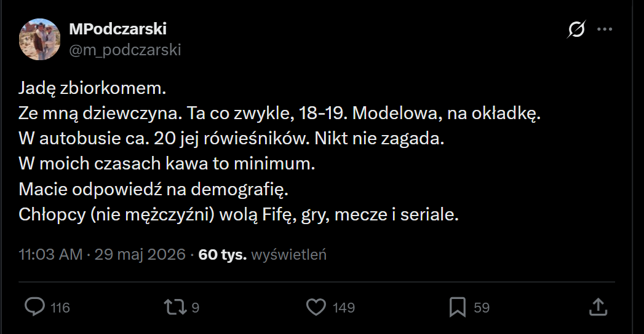Image resolution: width=644 pixels, height=334 pixels.
Task: Open the three-dot more options menu
Action: pos(605,29)
